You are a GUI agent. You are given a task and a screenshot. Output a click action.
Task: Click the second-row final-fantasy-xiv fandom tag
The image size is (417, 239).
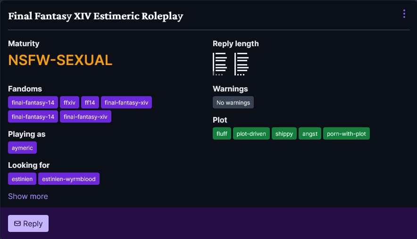pos(85,116)
